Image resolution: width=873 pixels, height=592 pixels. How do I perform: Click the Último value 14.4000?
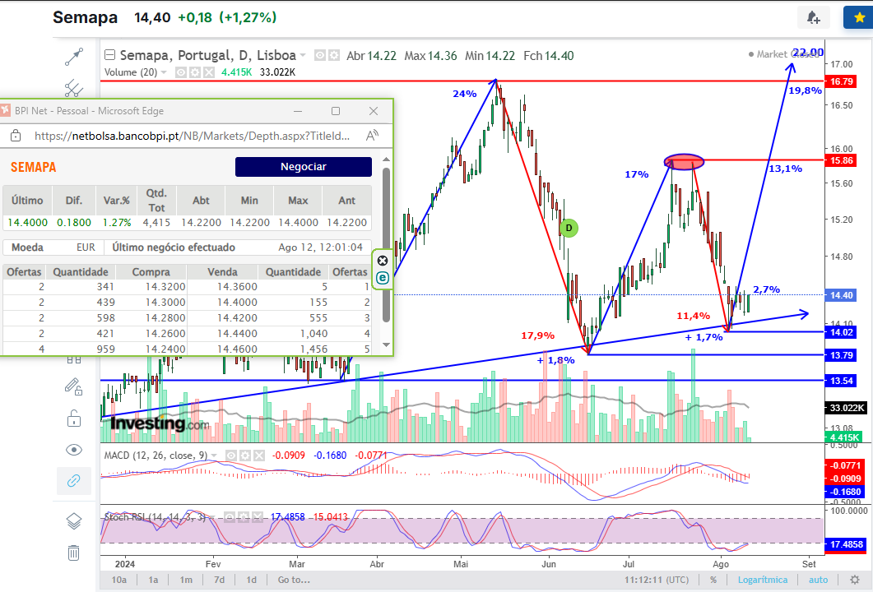27,223
